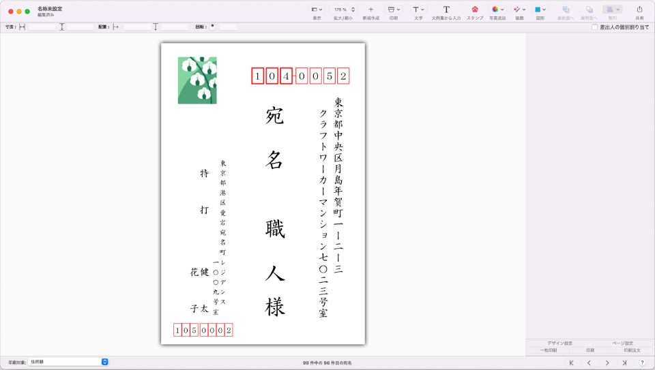Click the width dimension icon
This screenshot has height=370, width=655.
coord(22,27)
